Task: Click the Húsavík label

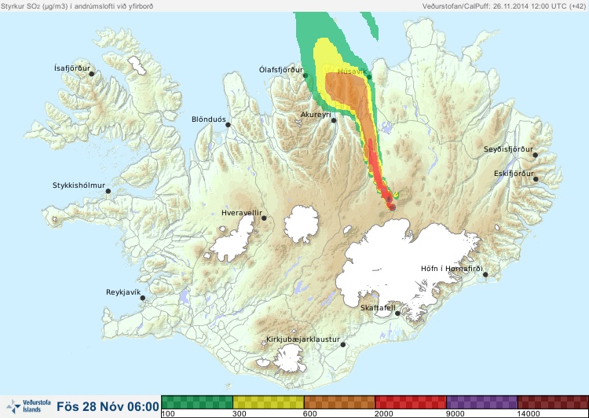Action: tap(352, 71)
